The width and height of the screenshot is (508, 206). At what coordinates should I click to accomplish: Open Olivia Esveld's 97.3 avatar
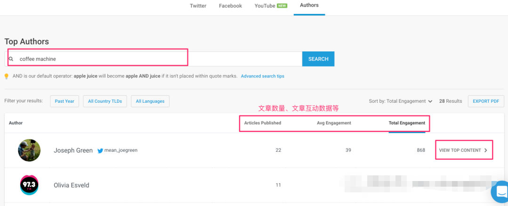point(29,185)
